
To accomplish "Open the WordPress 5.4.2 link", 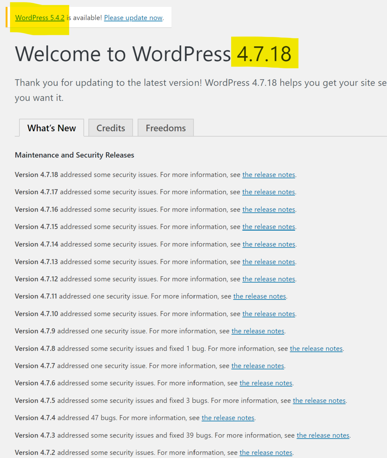I will 40,18.
